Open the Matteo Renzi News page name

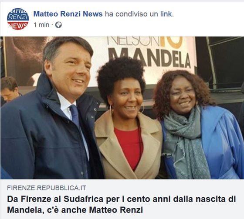tap(68, 14)
